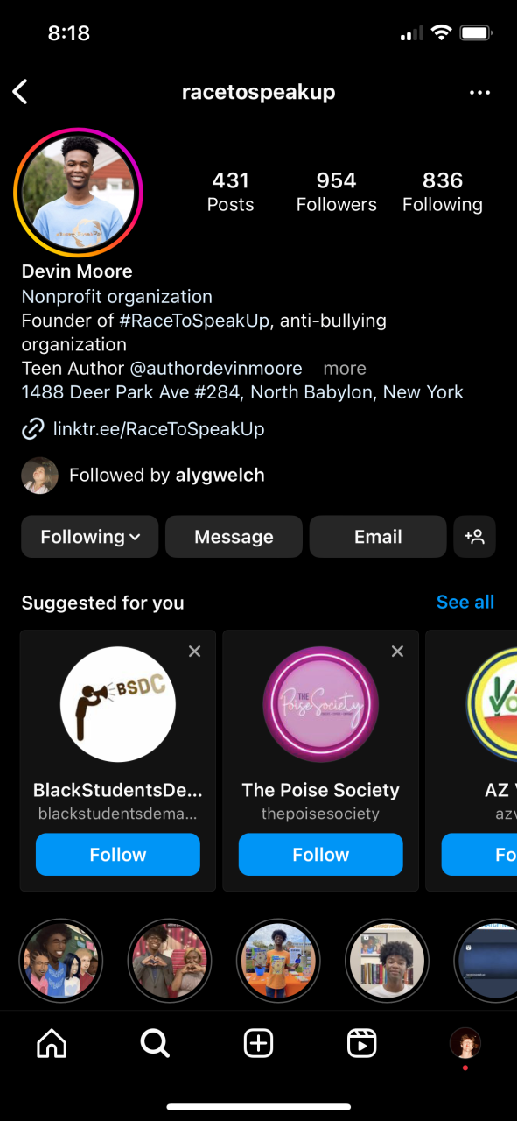Open the first story highlight circle

(61, 960)
